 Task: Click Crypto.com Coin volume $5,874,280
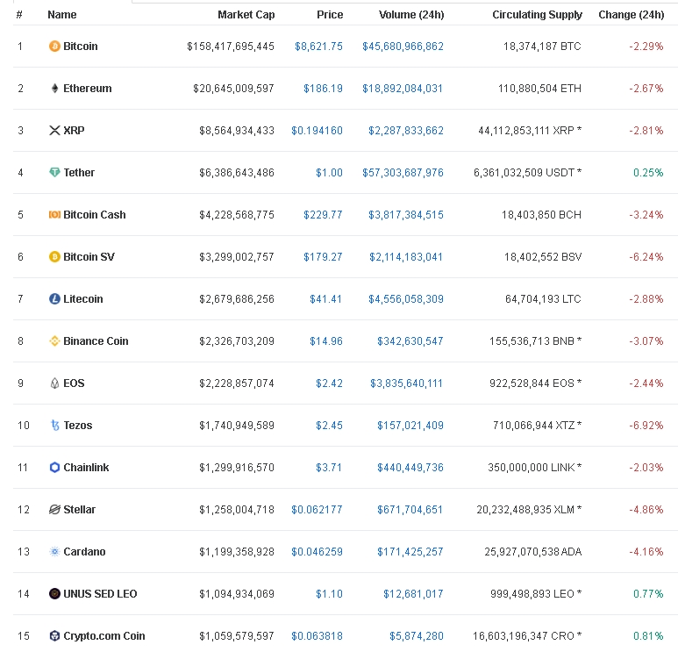417,635
